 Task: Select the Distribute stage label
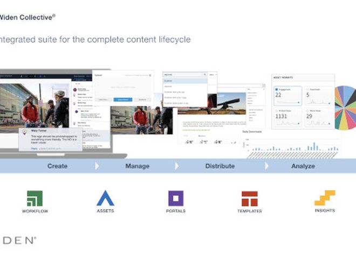click(x=220, y=166)
